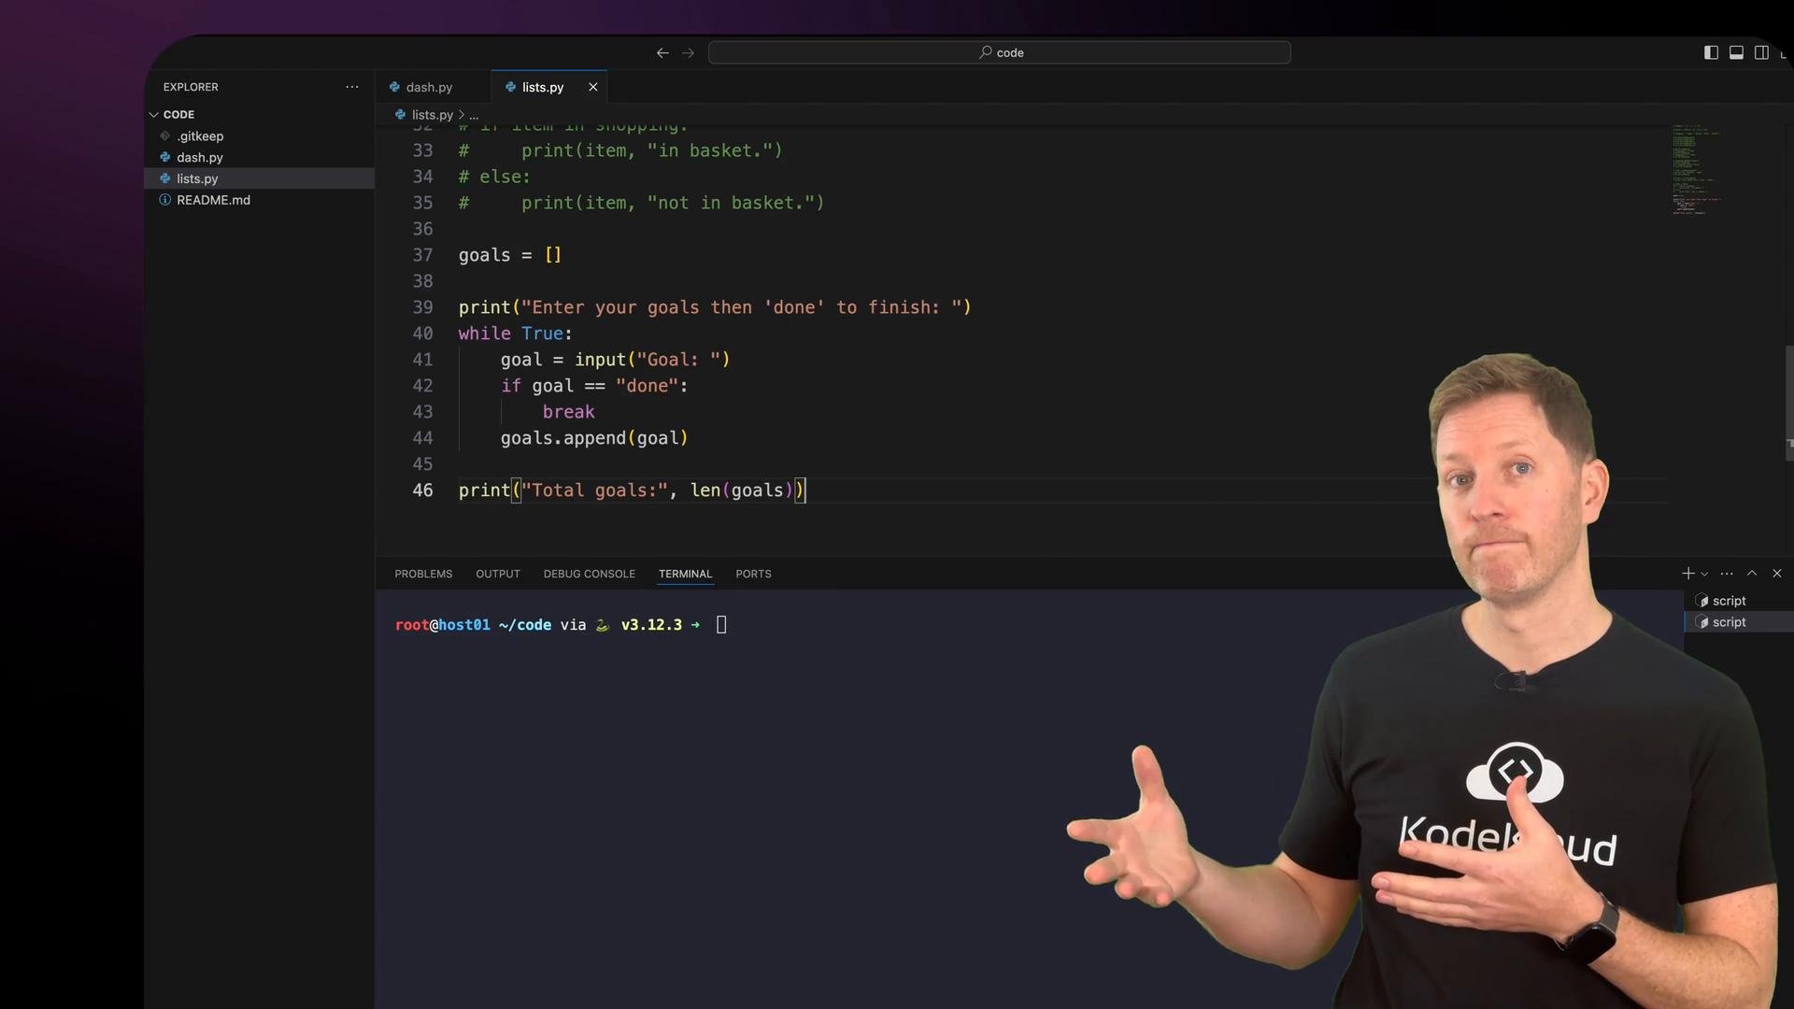Toggle primary side bar layout icon
The height and width of the screenshot is (1009, 1794).
(1711, 52)
